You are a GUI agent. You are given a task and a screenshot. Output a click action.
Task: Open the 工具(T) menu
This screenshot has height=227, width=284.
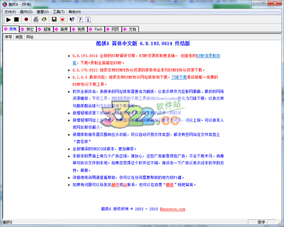pos(59,12)
